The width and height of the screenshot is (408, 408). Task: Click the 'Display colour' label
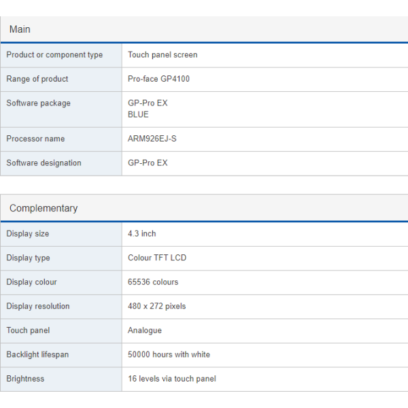(x=31, y=282)
